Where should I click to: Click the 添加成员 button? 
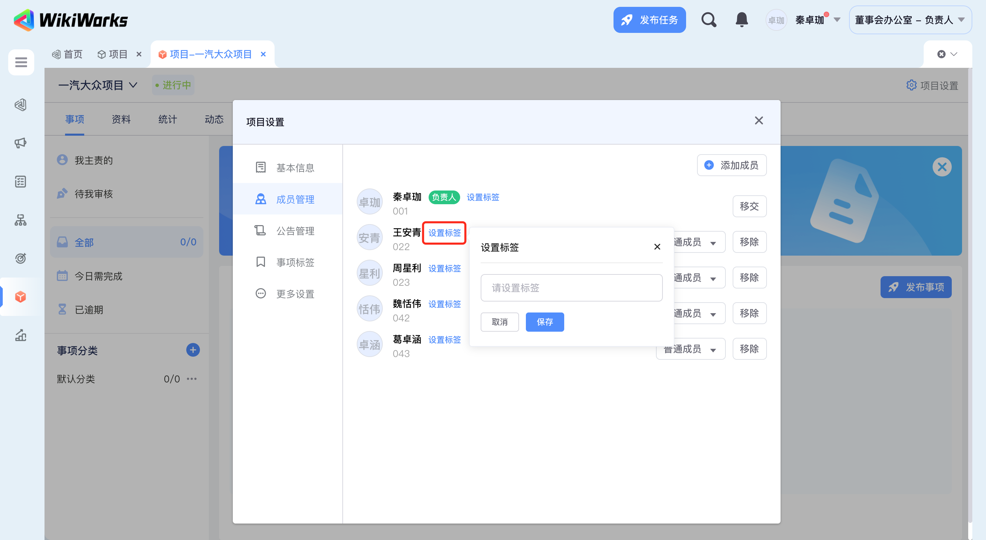(732, 165)
